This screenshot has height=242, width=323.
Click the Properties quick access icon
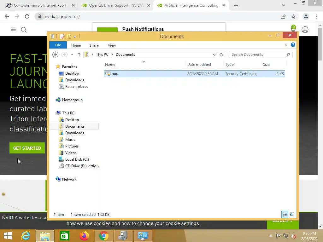pos(62,37)
